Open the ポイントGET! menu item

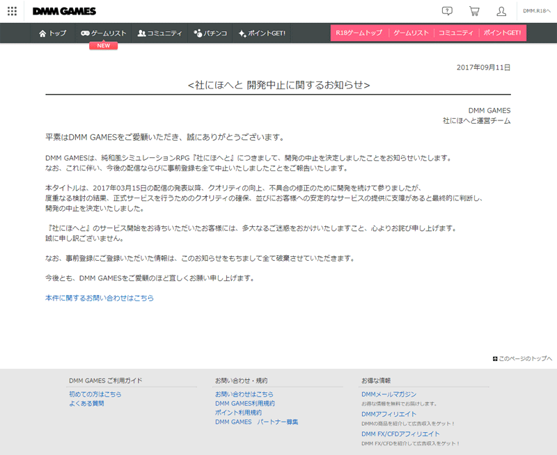tap(262, 33)
